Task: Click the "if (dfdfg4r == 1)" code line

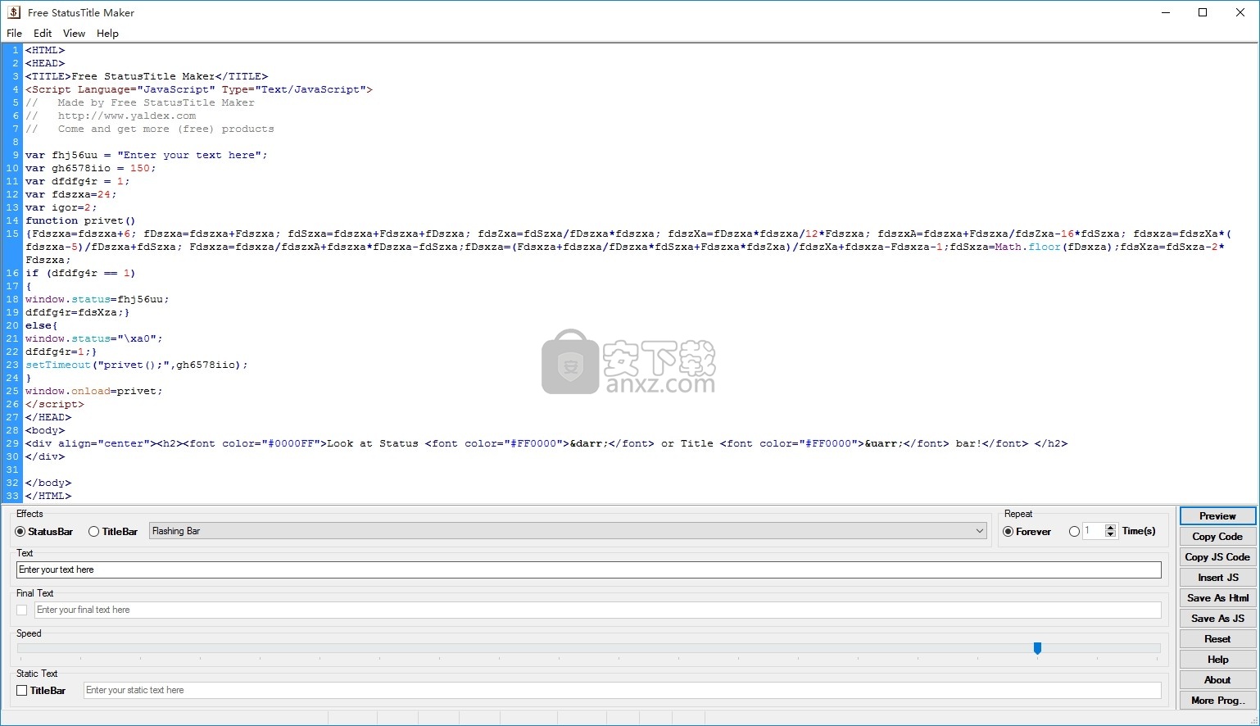Action: [x=80, y=273]
